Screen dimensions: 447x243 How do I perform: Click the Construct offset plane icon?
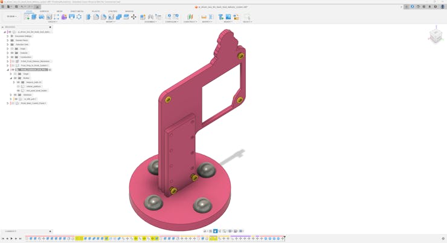coord(190,17)
